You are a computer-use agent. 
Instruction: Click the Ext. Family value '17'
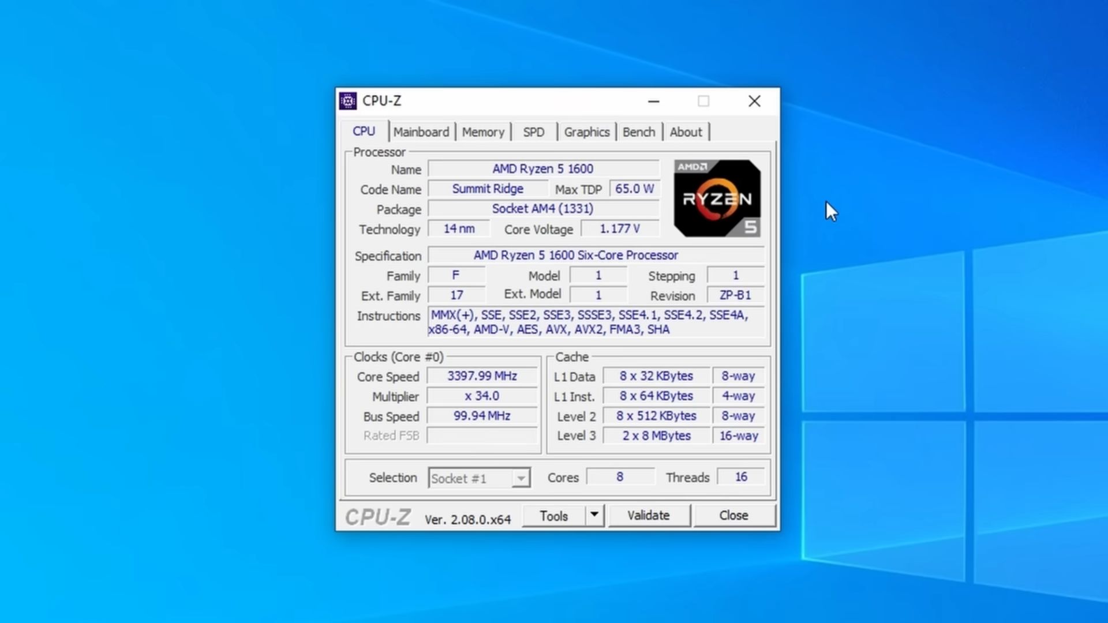coord(456,295)
